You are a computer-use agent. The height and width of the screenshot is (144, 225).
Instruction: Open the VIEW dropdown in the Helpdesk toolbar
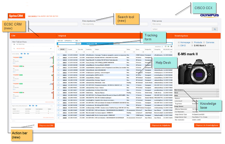coord(77,41)
